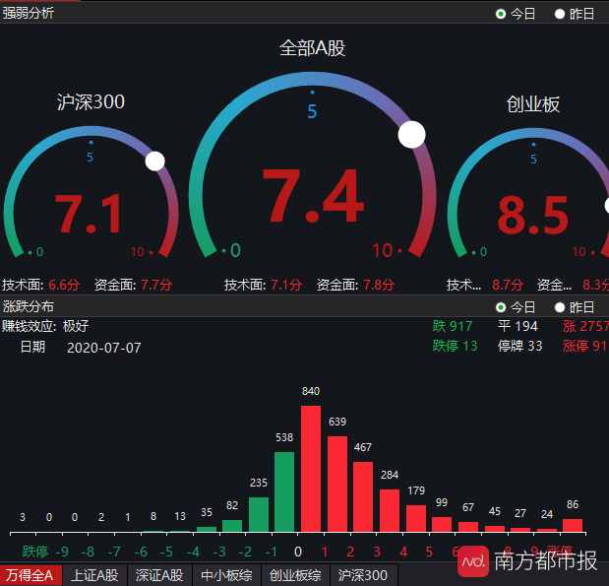The width and height of the screenshot is (609, 586).
Task: Click the 7.1 score in 沪深300 gauge
Action: 89,215
